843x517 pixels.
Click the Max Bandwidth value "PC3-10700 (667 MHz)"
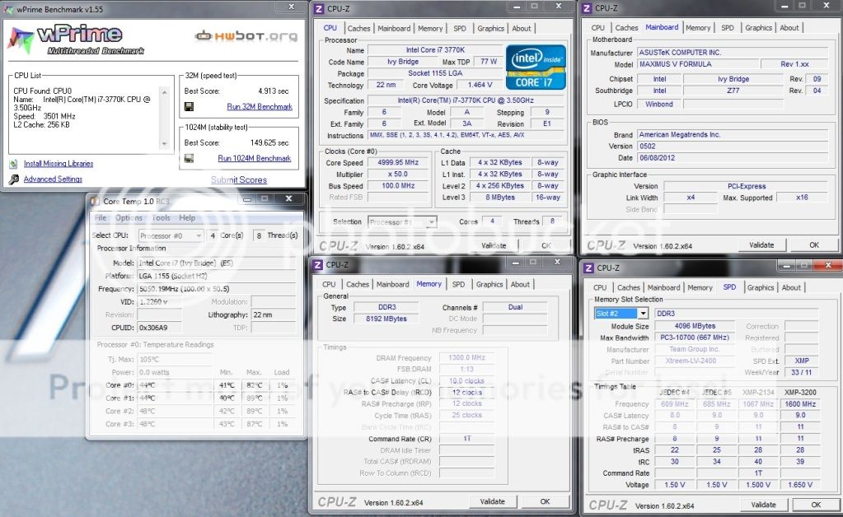695,338
